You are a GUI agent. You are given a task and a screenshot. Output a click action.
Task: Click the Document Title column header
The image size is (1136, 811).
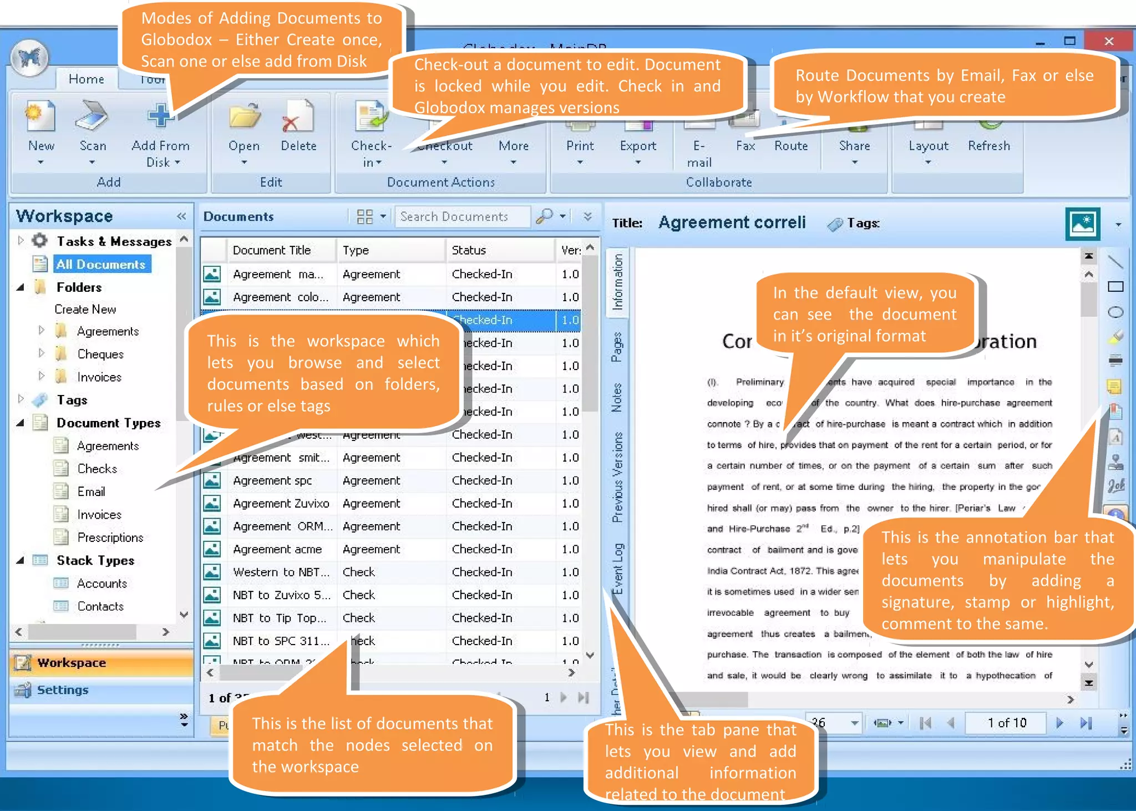281,250
